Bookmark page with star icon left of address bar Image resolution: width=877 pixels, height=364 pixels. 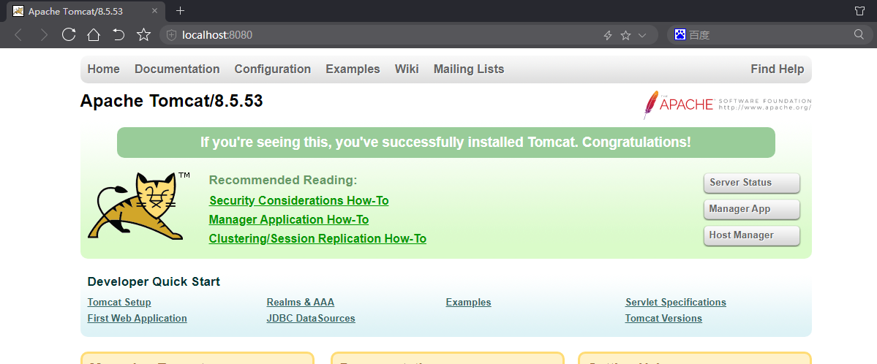click(x=144, y=35)
